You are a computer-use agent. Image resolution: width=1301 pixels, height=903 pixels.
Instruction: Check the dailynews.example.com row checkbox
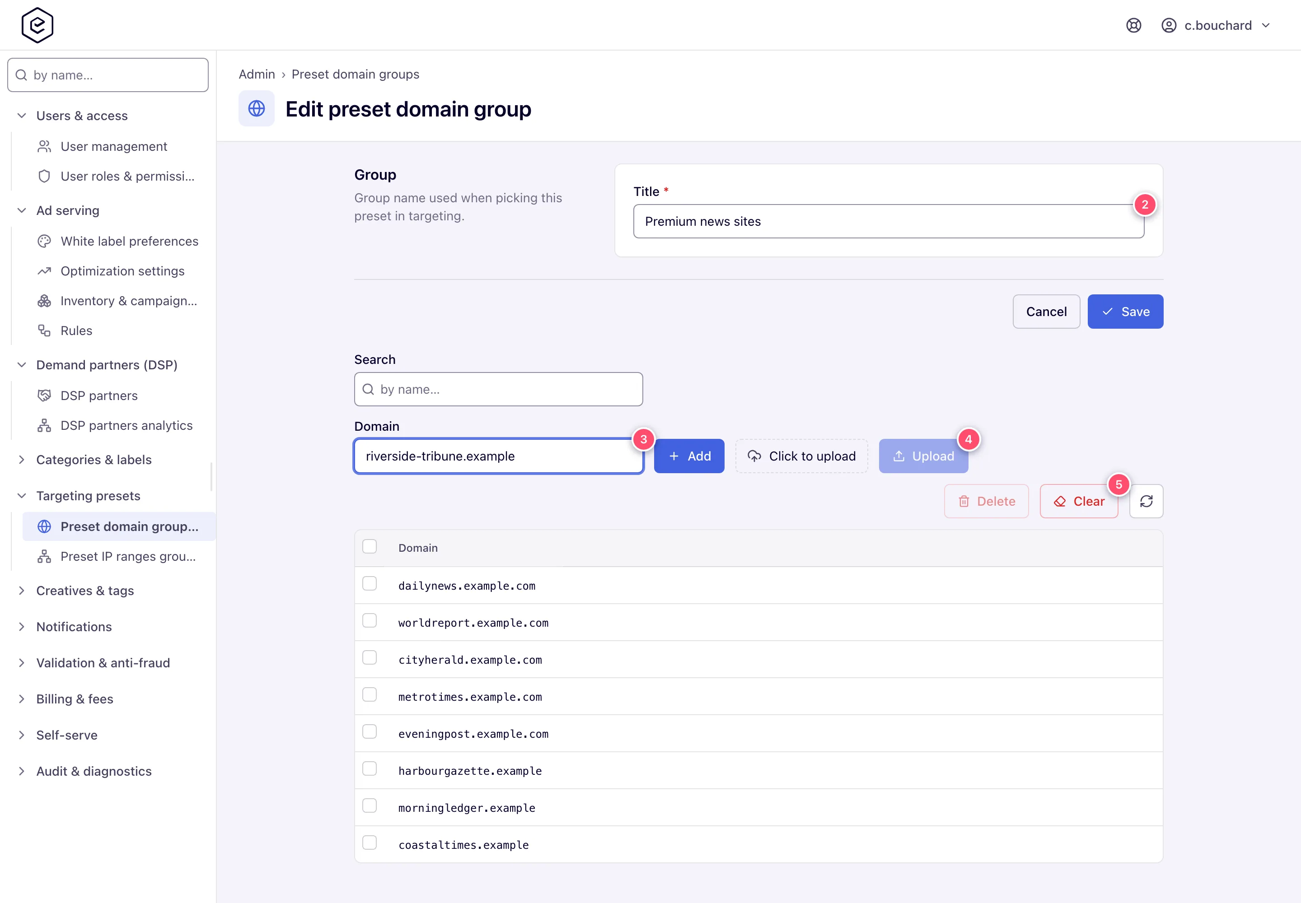[370, 584]
